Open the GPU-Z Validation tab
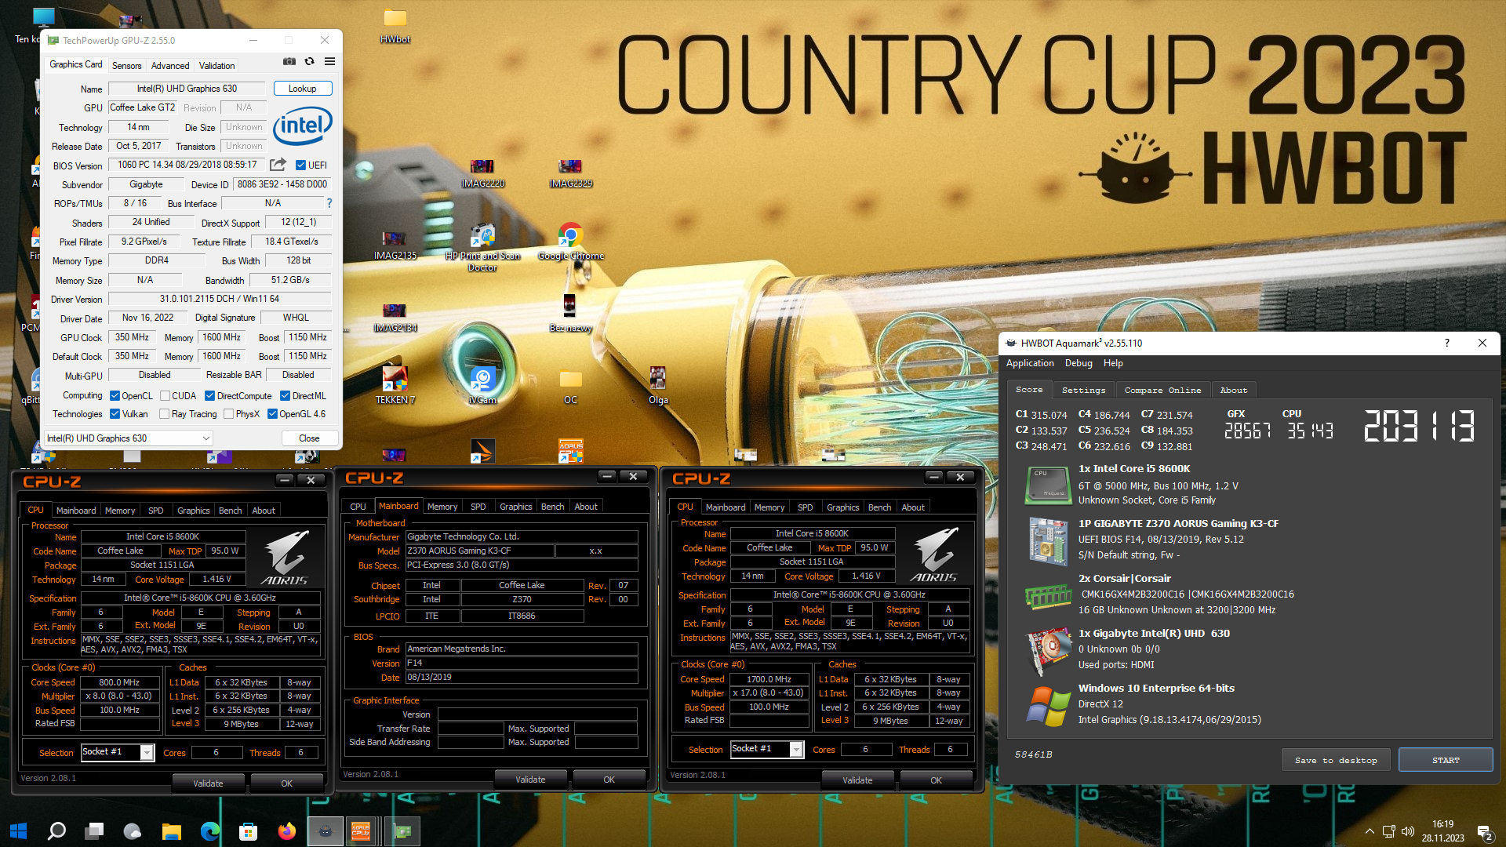The image size is (1506, 847). click(216, 66)
